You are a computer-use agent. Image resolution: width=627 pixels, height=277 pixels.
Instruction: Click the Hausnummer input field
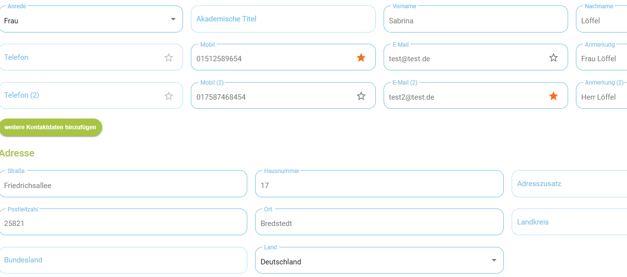coord(379,184)
